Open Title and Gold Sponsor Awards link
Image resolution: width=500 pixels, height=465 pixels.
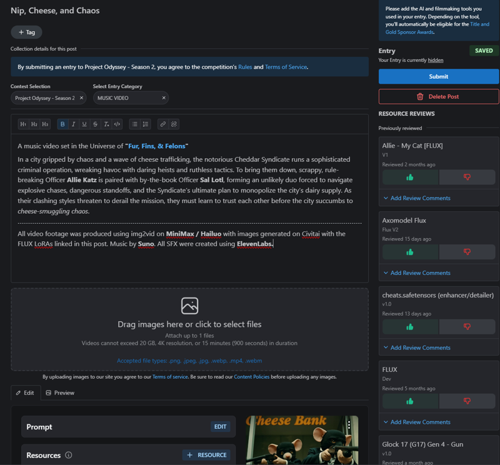click(x=437, y=28)
